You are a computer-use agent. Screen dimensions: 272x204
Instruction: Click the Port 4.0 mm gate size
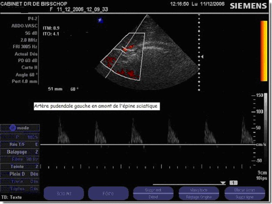[x=25, y=81]
